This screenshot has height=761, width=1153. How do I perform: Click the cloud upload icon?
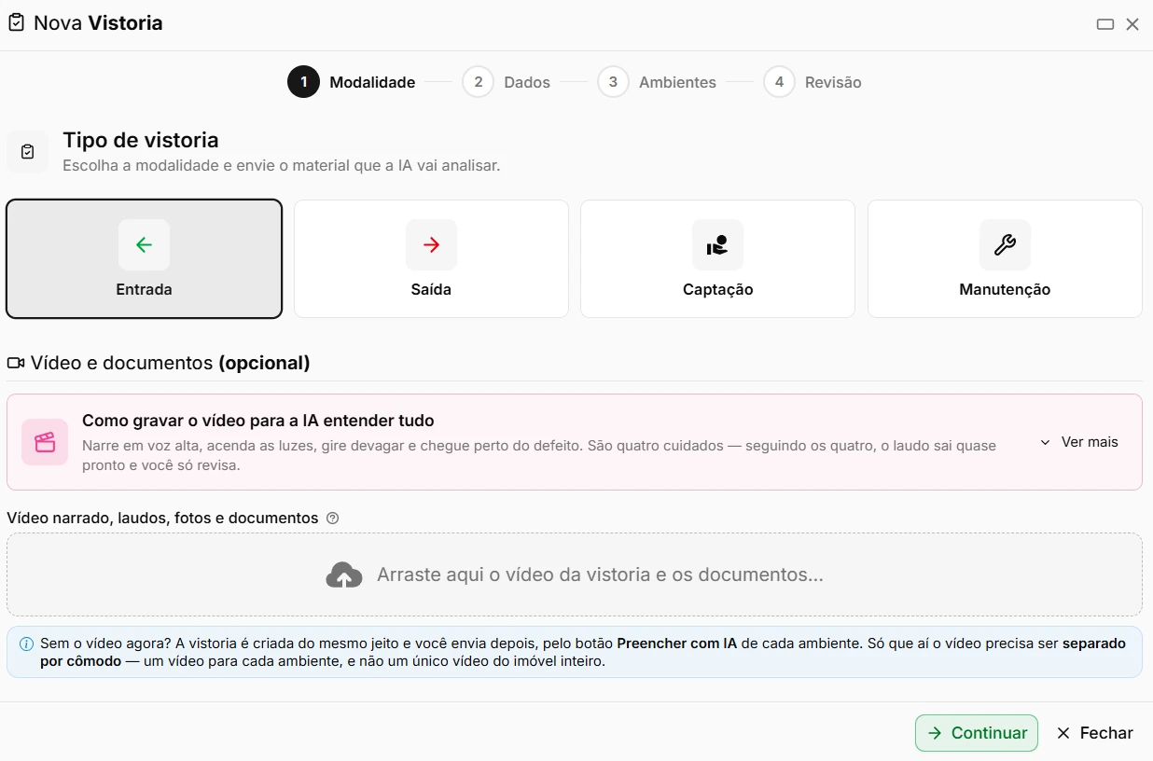coord(344,575)
